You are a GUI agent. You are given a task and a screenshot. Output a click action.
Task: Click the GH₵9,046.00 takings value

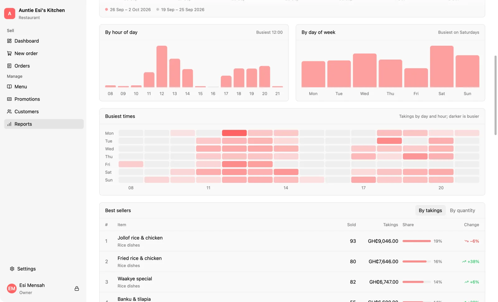click(383, 241)
